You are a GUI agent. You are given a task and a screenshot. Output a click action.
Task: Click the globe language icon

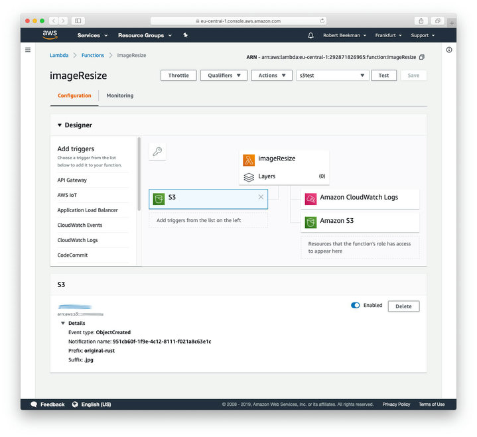point(75,404)
